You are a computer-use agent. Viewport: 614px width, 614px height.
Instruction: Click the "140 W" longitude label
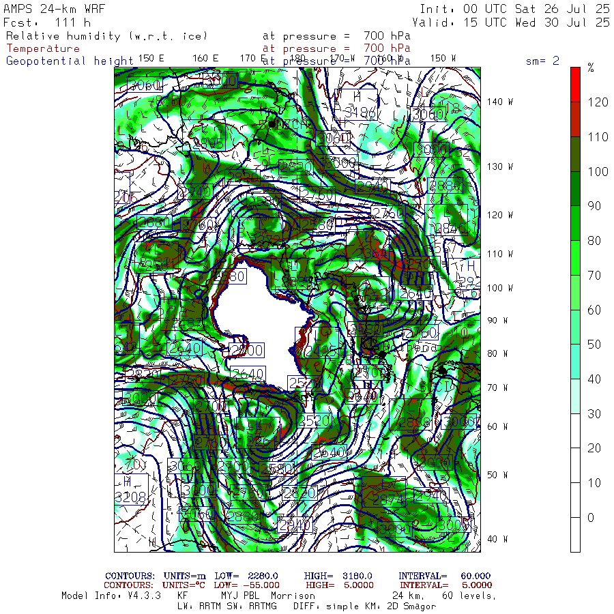pyautogui.click(x=500, y=102)
